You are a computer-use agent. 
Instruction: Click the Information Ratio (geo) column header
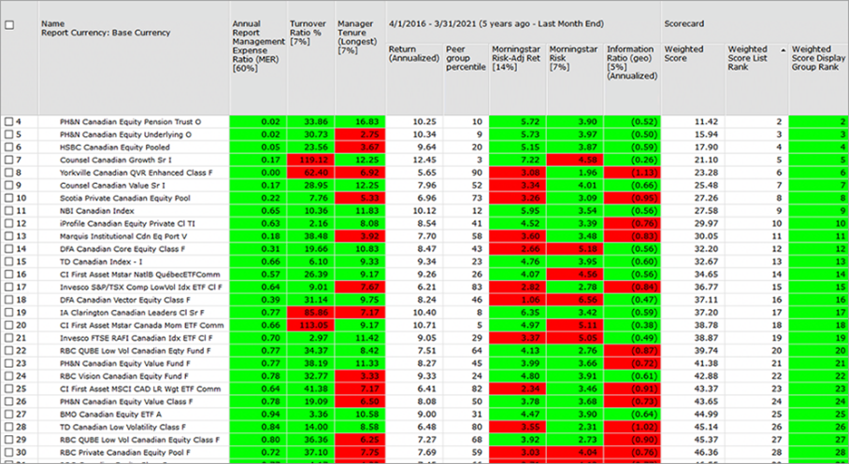click(x=631, y=60)
